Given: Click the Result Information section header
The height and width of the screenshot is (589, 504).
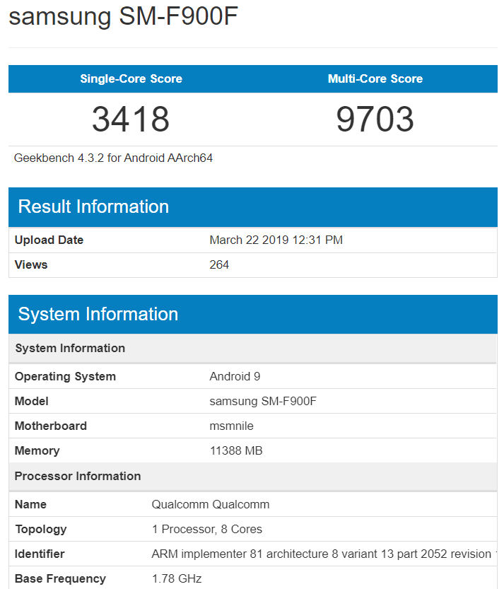Looking at the screenshot, I should (x=253, y=207).
